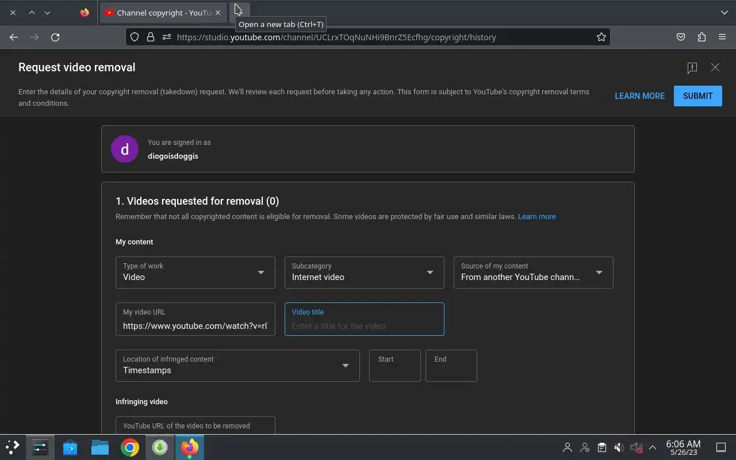Click the purple account avatar d

coord(125,149)
